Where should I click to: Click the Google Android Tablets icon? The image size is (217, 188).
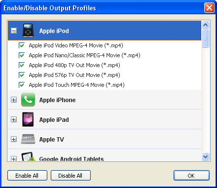click(28, 156)
